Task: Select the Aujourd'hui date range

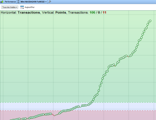Action: click(x=30, y=7)
